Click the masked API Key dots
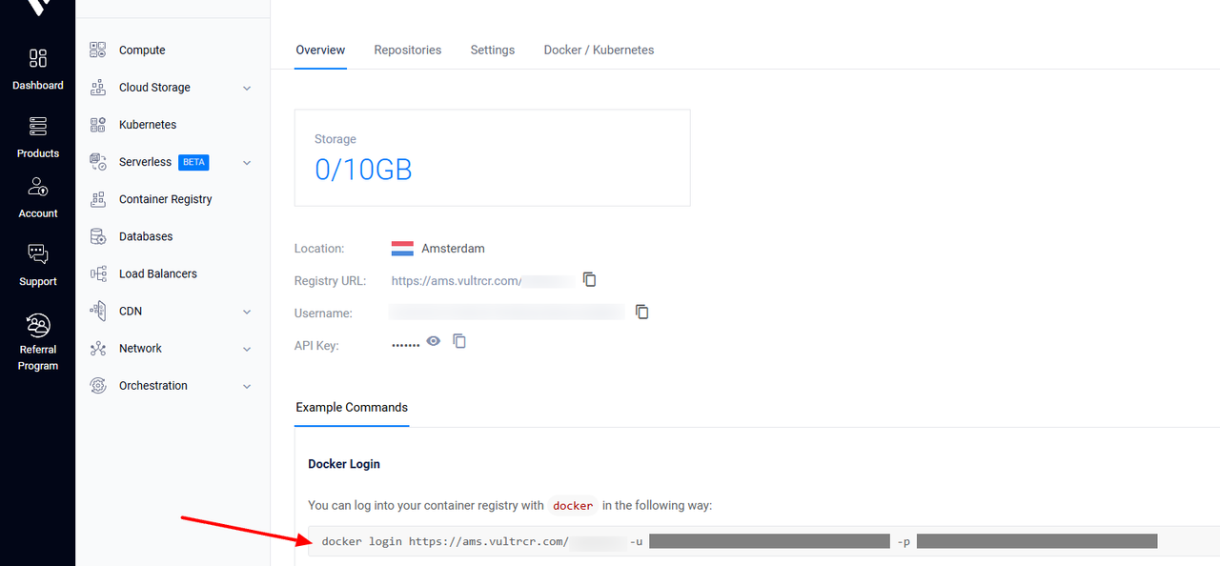 (x=406, y=344)
